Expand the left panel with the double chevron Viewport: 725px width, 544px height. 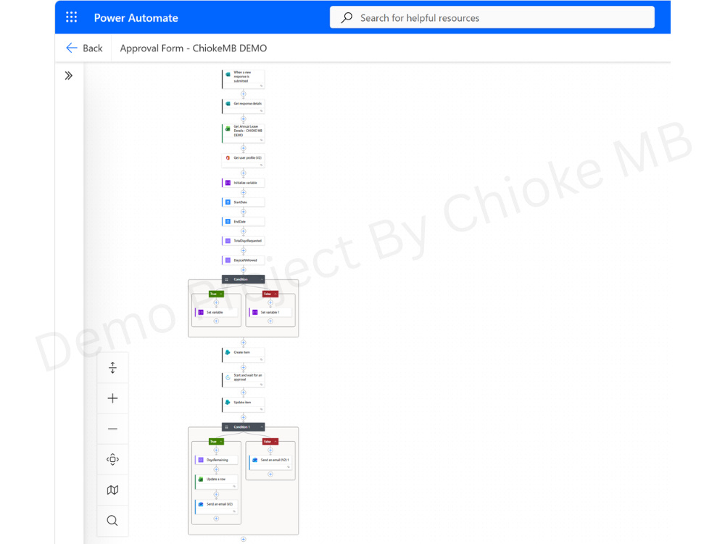(x=68, y=75)
